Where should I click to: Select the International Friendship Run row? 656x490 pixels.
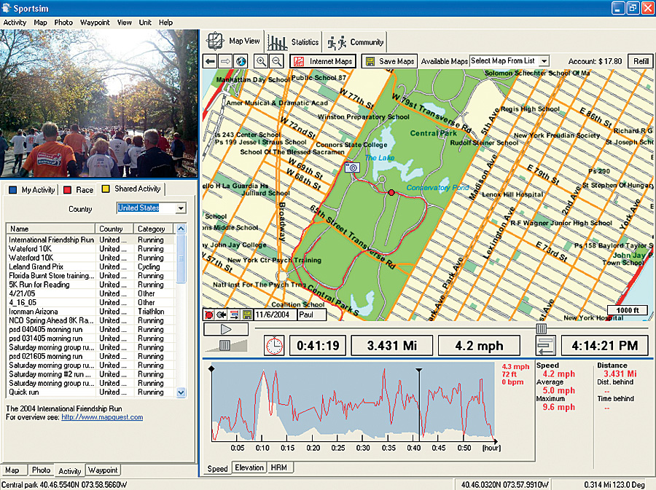(x=91, y=240)
